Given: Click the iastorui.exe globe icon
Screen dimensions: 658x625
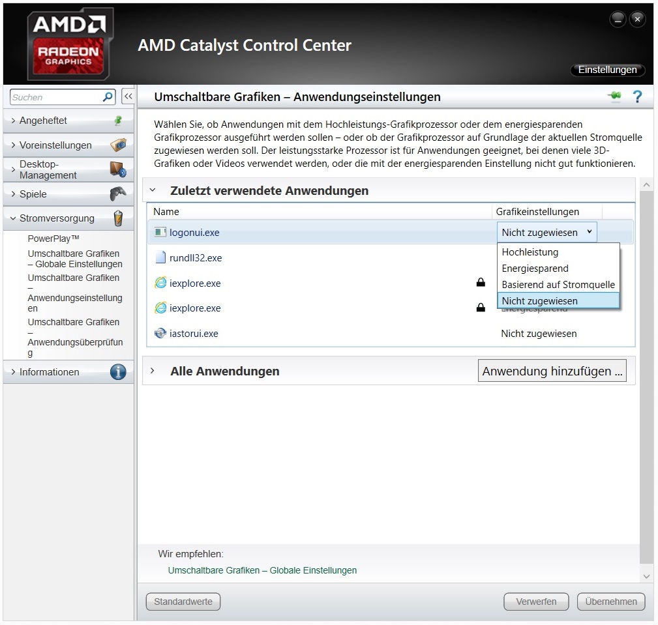Looking at the screenshot, I should pyautogui.click(x=160, y=334).
